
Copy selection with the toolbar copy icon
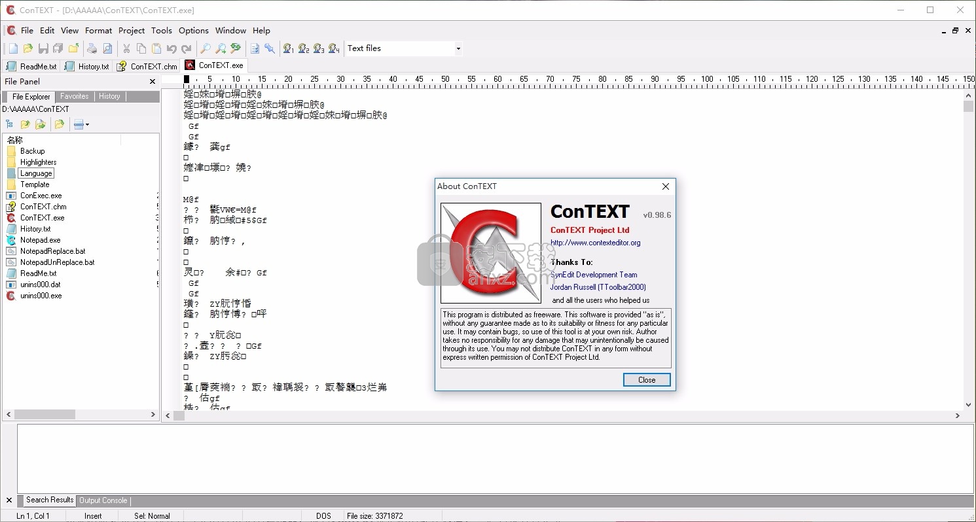click(x=141, y=48)
